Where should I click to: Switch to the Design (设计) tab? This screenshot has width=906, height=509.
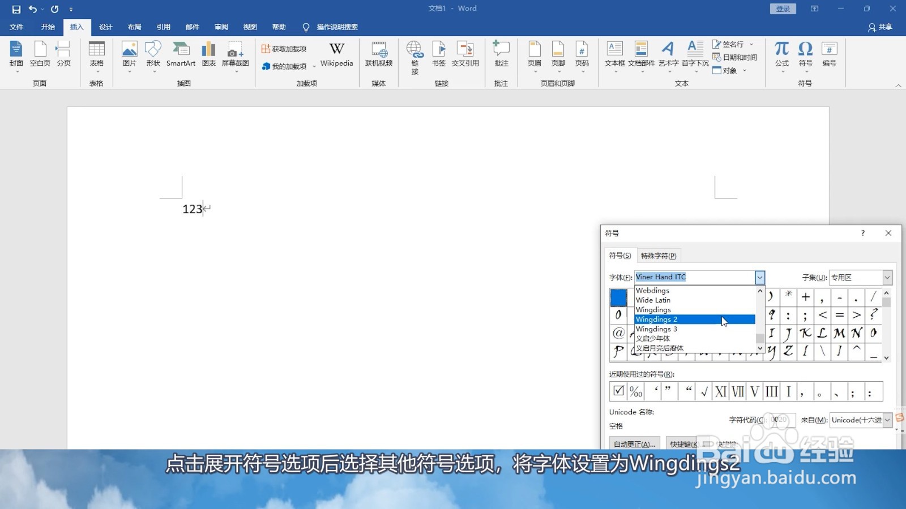(105, 27)
